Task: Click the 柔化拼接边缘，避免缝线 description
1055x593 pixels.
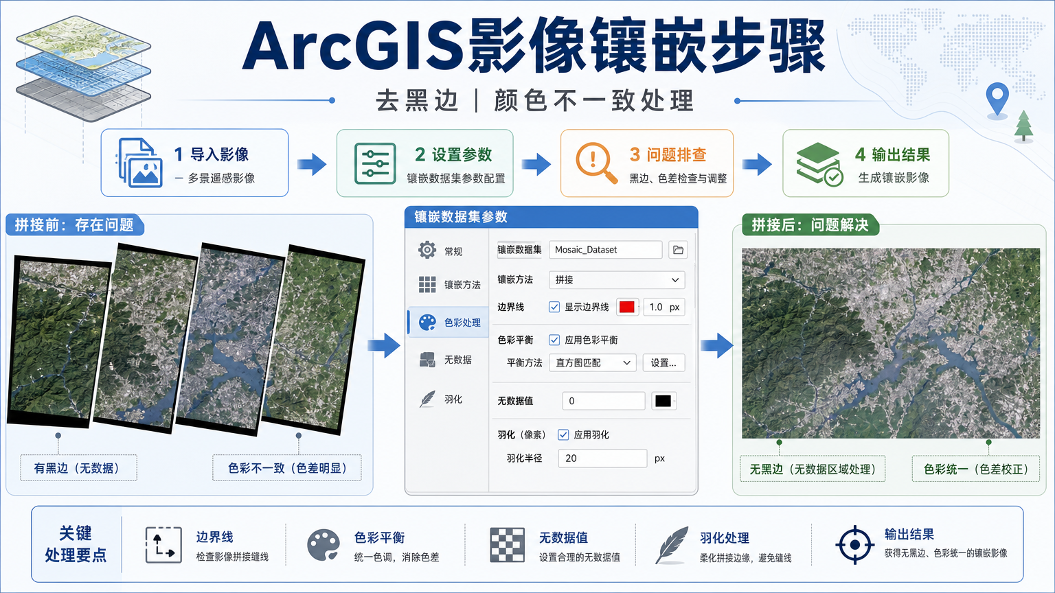Action: (x=746, y=558)
